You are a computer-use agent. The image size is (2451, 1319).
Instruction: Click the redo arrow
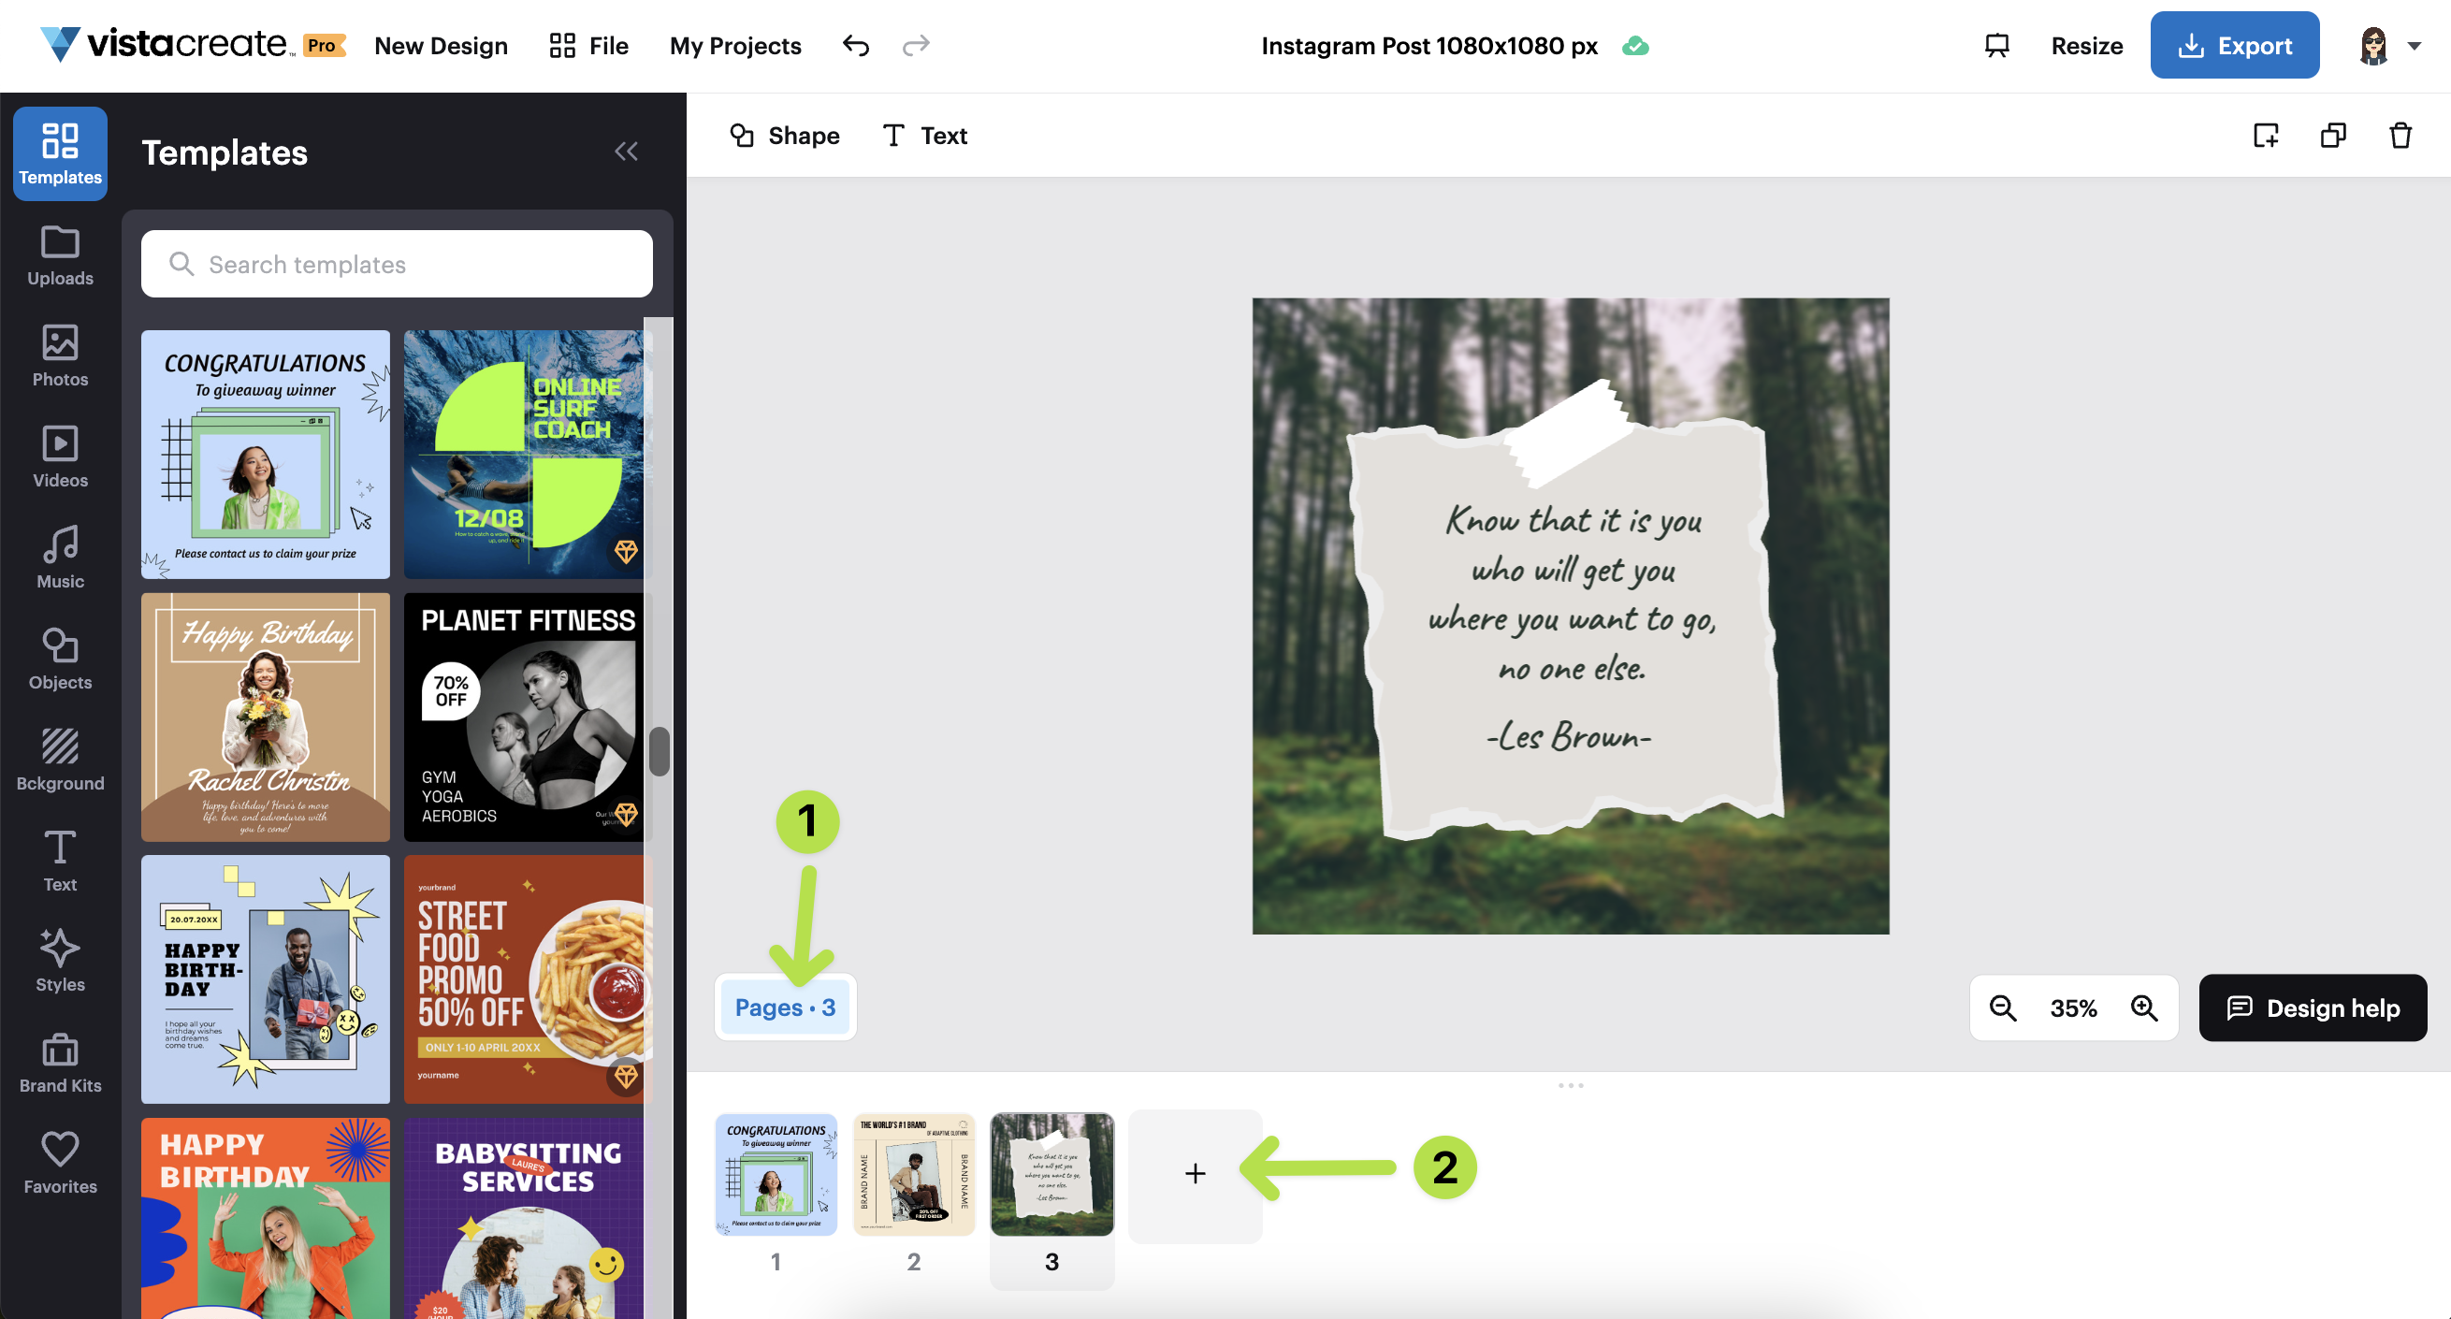coord(915,46)
